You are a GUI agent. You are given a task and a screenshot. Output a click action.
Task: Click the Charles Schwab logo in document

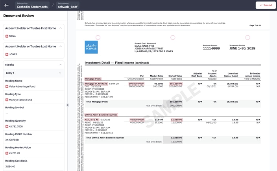pos(91,47)
